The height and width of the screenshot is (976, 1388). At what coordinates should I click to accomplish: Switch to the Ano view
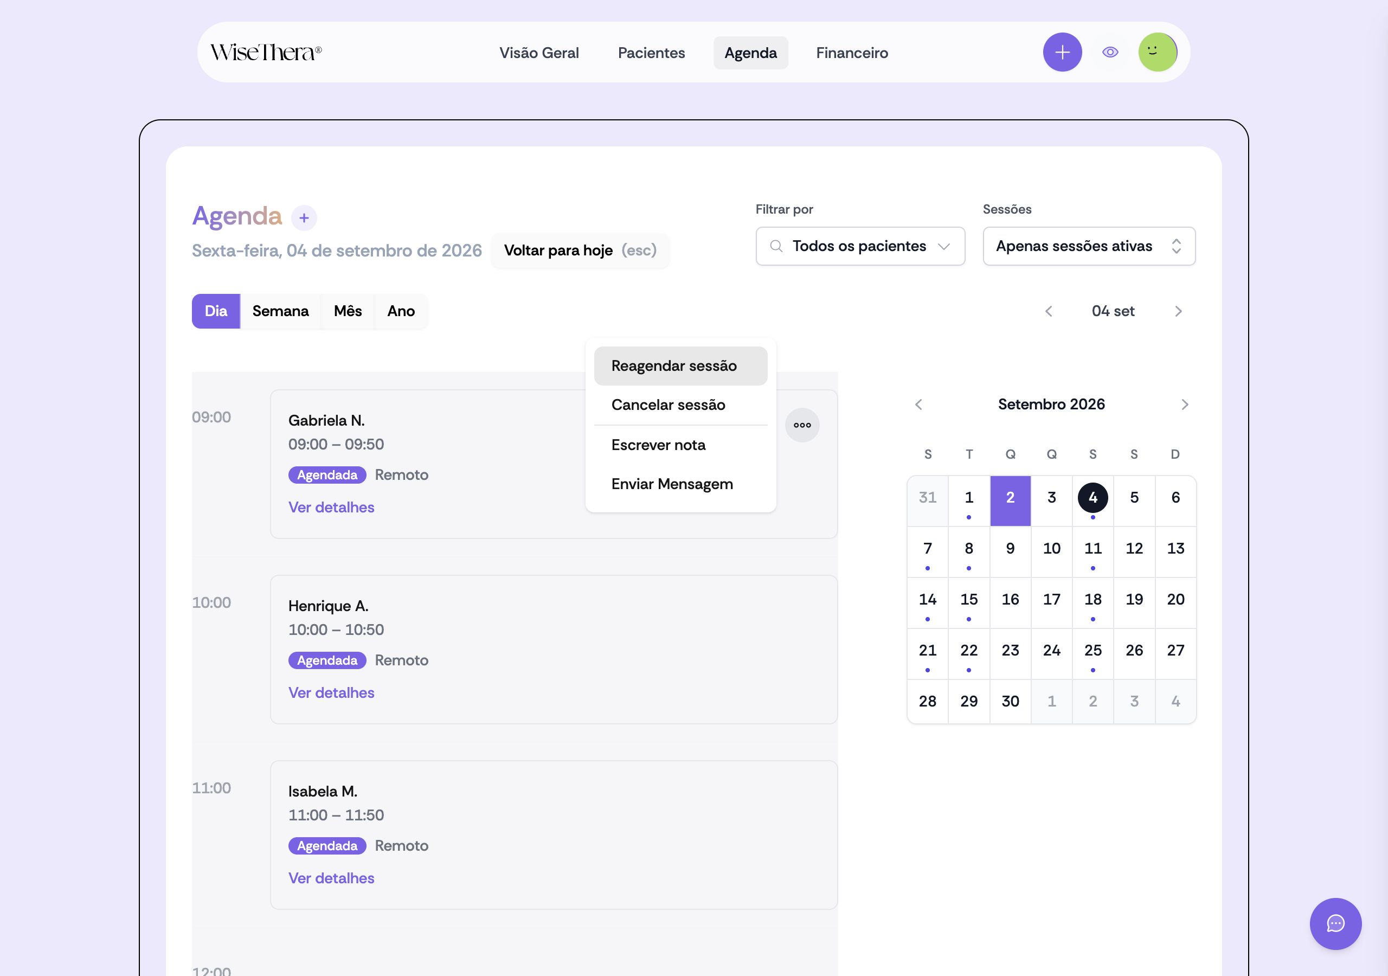(x=401, y=311)
